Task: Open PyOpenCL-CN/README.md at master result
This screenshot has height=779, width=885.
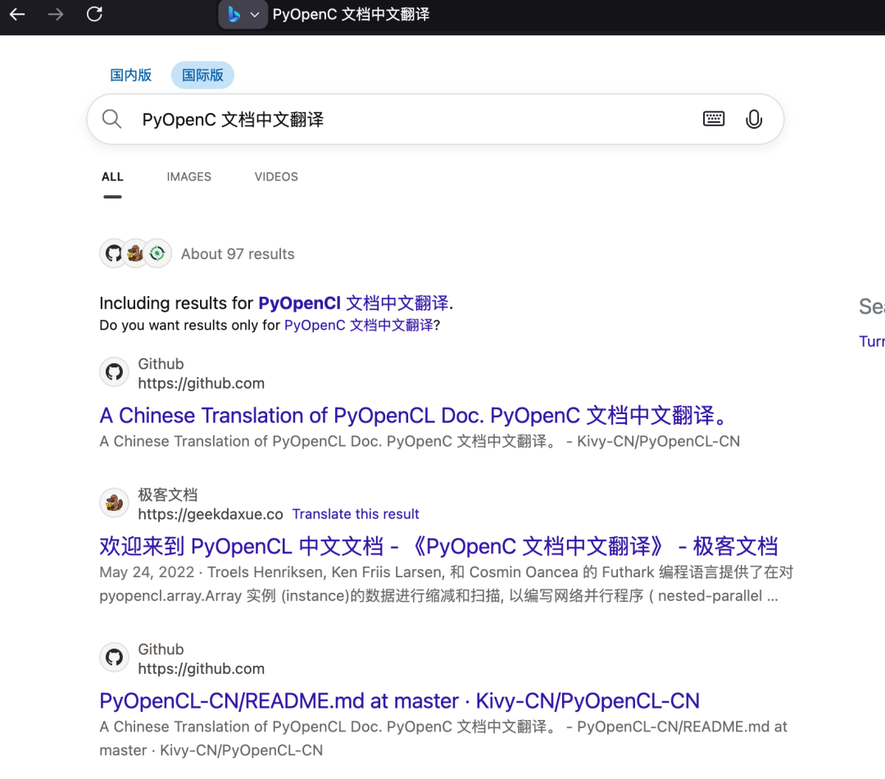Action: click(x=399, y=700)
